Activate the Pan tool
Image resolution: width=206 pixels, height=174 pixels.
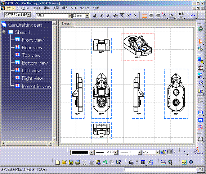(x=191, y=162)
